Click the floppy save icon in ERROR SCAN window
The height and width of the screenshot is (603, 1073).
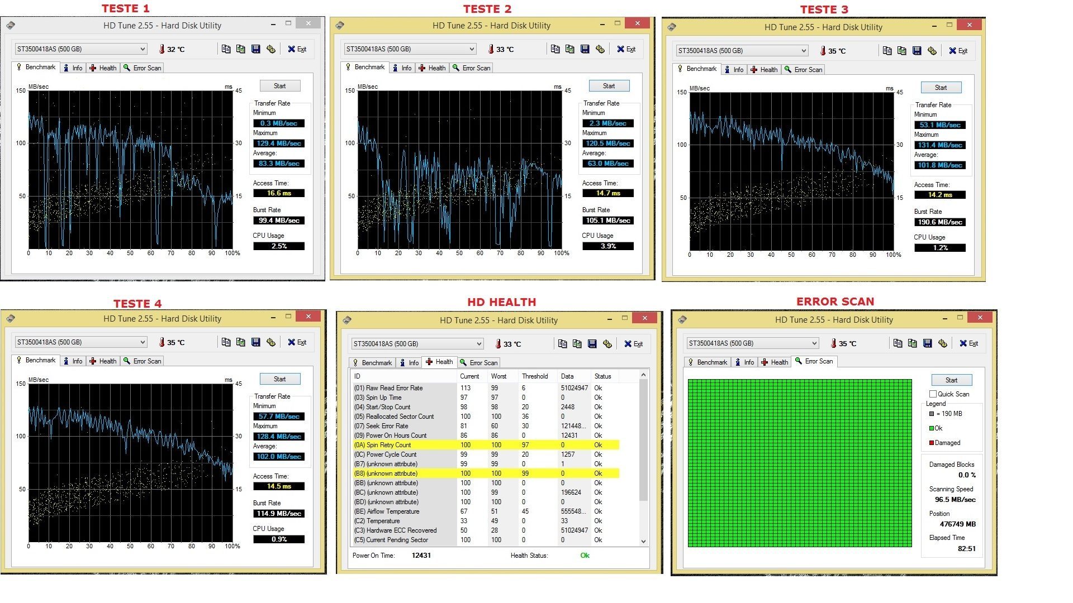pos(928,343)
